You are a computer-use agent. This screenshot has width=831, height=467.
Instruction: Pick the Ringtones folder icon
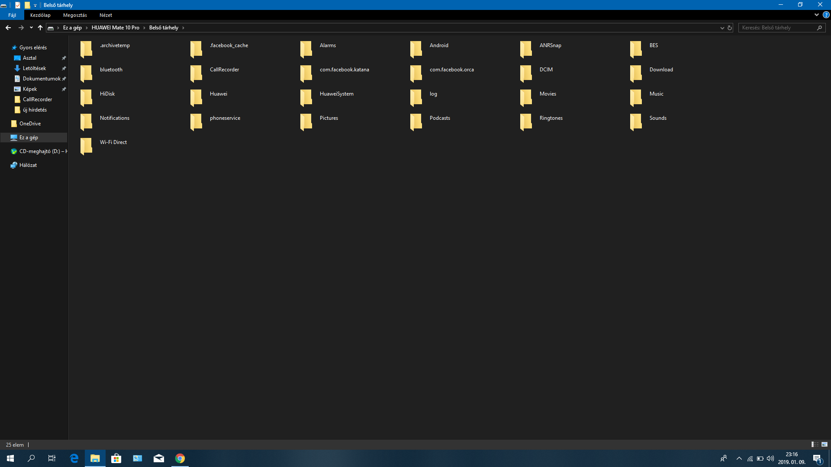point(526,122)
